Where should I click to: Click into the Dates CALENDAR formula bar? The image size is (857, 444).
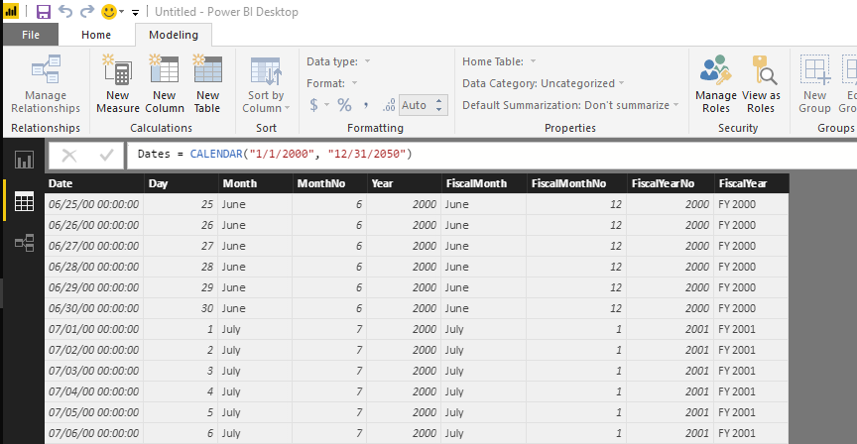click(492, 156)
